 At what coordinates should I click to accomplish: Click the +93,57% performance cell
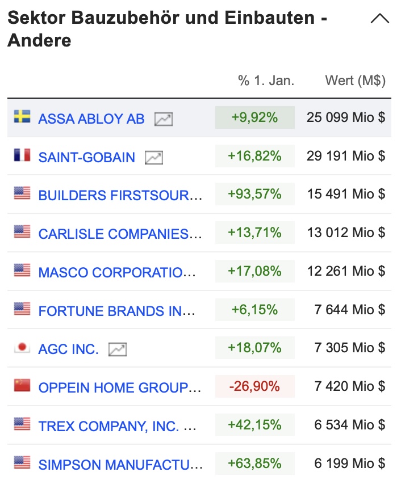coord(254,195)
